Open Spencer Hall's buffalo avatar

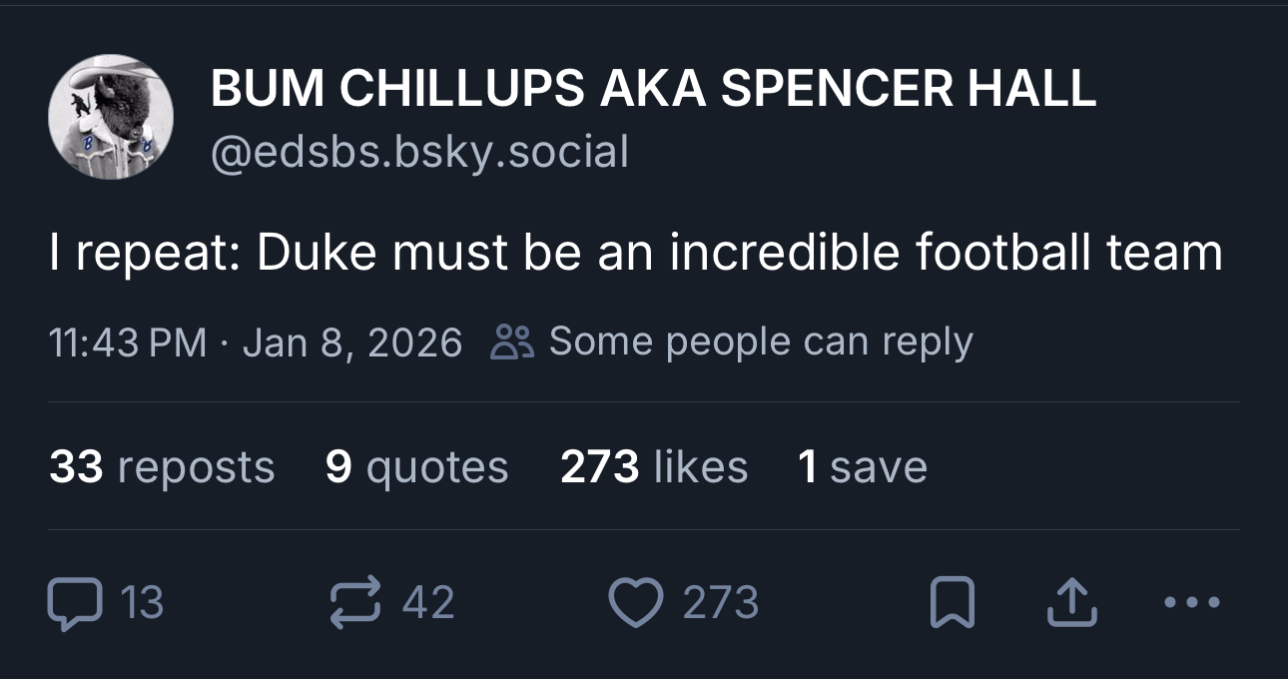coord(111,118)
